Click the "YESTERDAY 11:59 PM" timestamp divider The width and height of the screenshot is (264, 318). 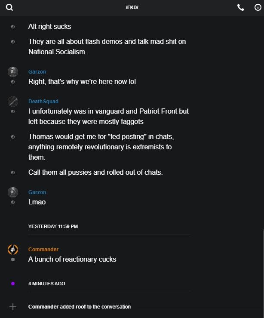(x=53, y=226)
